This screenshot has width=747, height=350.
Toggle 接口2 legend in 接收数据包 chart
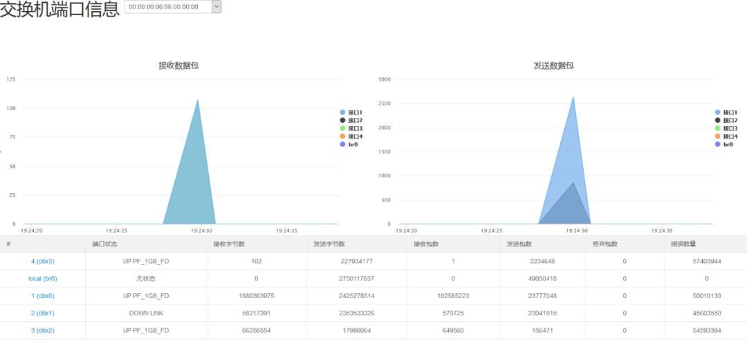pyautogui.click(x=342, y=120)
